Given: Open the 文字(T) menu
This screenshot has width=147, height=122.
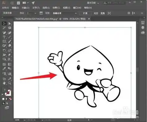Looking at the screenshot, I should point(36,8).
